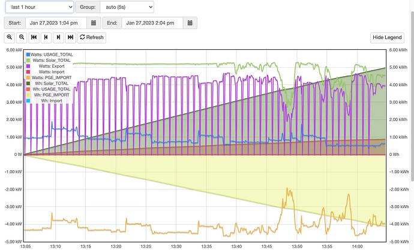This screenshot has height=250, width=414.
Task: Click the light green Watts: Solar_TOTAL legend swatch
Action: point(28,61)
